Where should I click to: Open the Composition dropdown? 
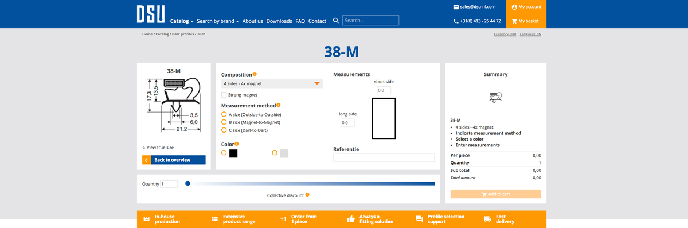[x=272, y=83]
